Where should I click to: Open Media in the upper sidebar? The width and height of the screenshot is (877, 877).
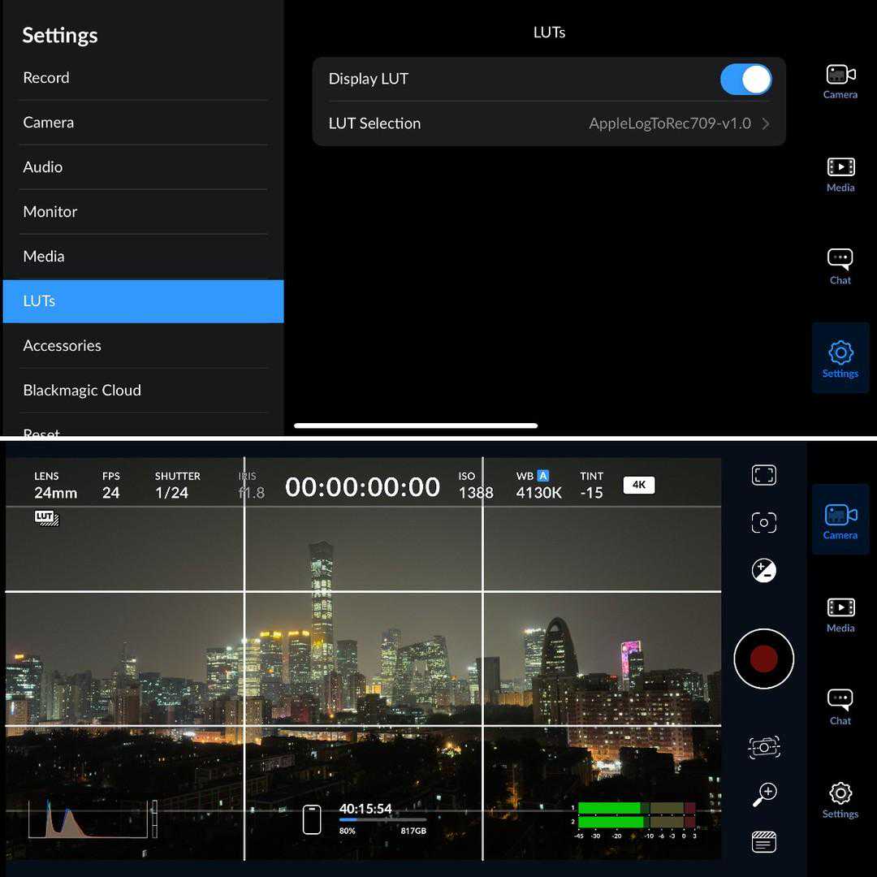pyautogui.click(x=840, y=175)
